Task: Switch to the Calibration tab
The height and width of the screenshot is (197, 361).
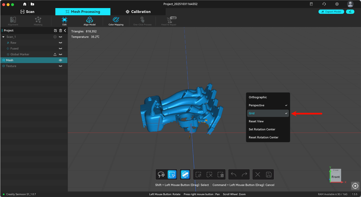Action: pos(138,12)
